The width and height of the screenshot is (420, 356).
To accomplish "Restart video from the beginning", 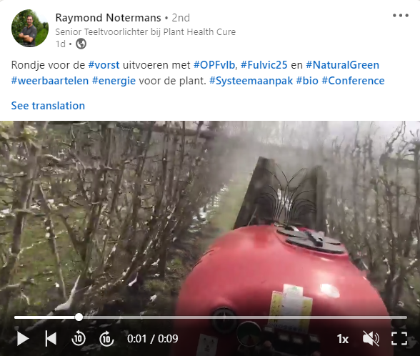I will click(x=51, y=338).
